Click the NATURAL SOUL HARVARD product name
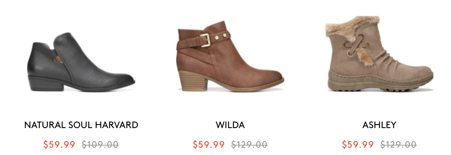 click(81, 125)
